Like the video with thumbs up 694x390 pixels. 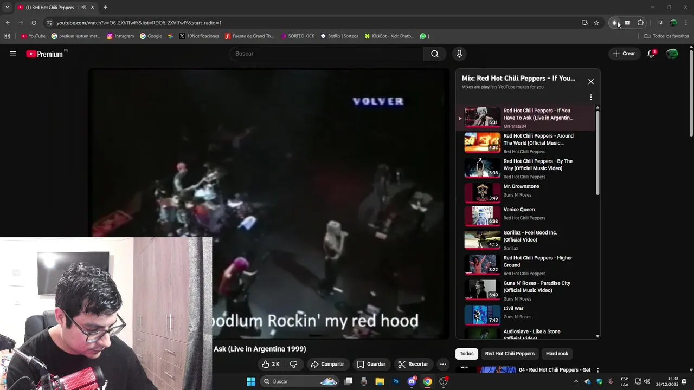(x=271, y=364)
